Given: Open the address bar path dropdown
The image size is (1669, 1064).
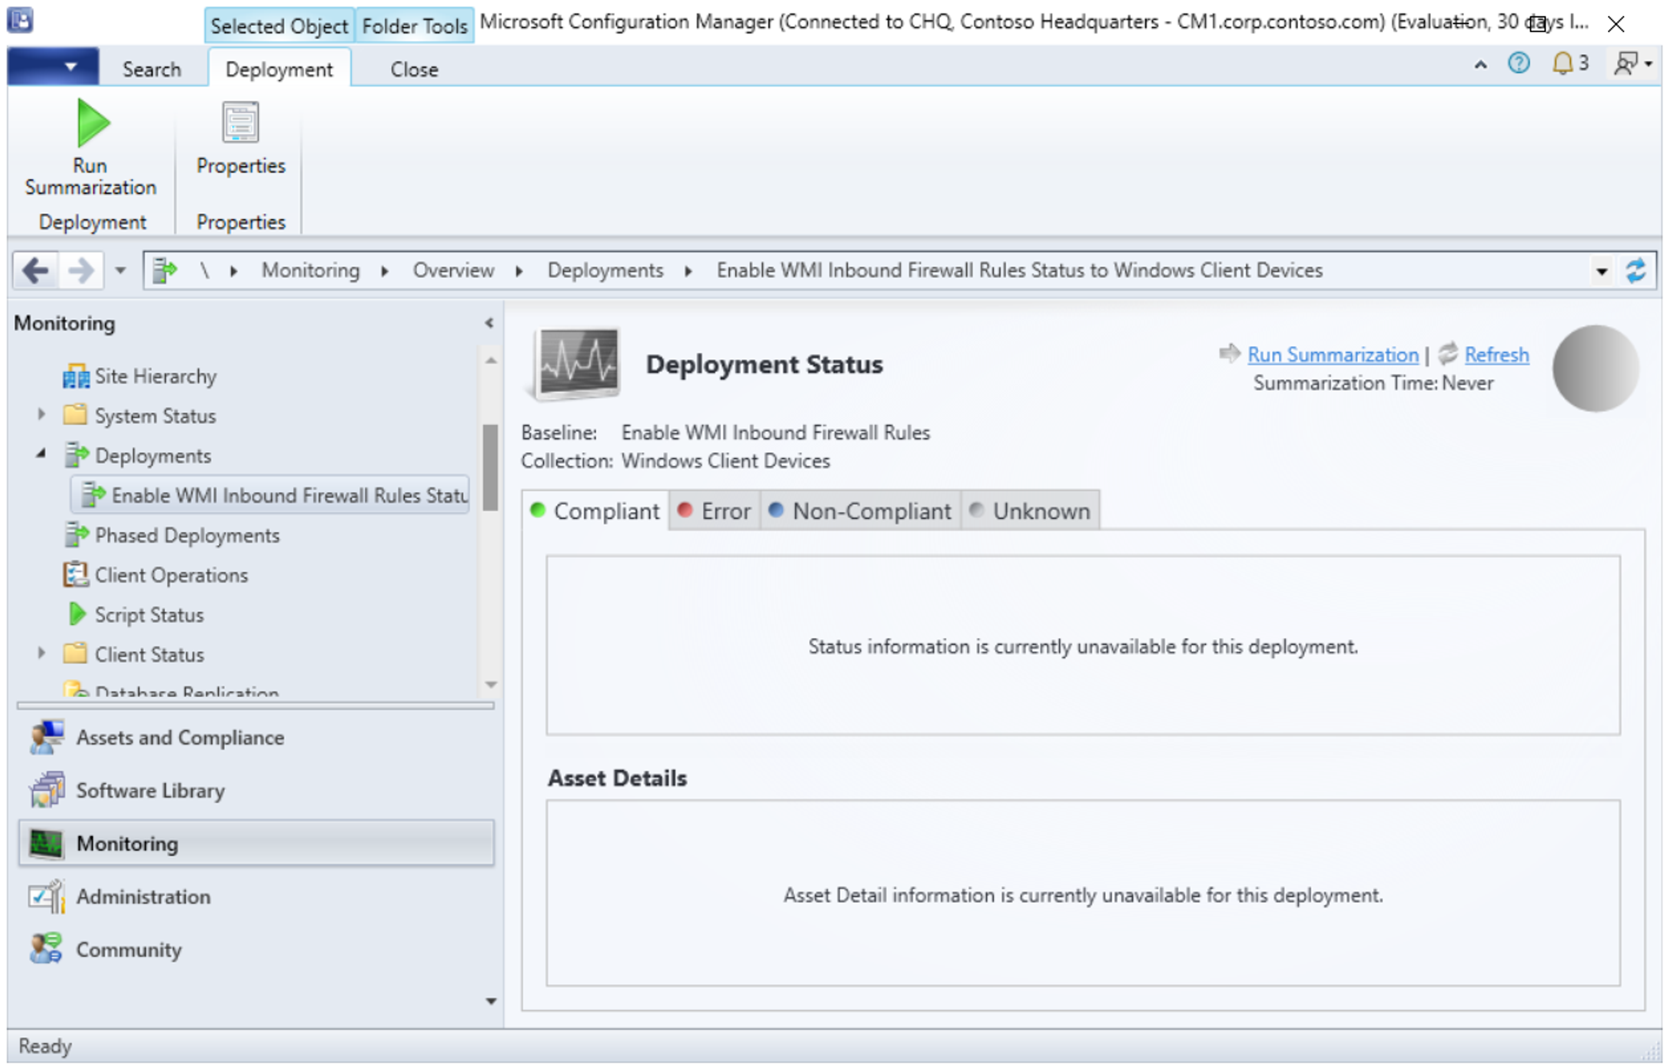Looking at the screenshot, I should tap(1602, 271).
